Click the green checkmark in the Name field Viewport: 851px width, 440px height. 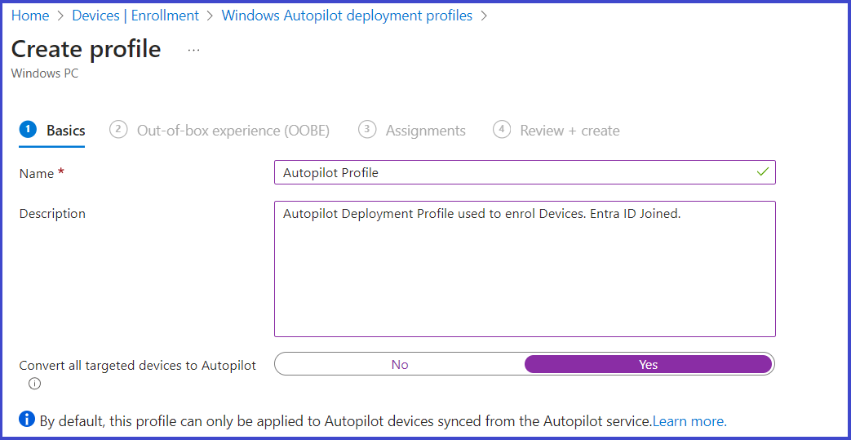(x=763, y=172)
